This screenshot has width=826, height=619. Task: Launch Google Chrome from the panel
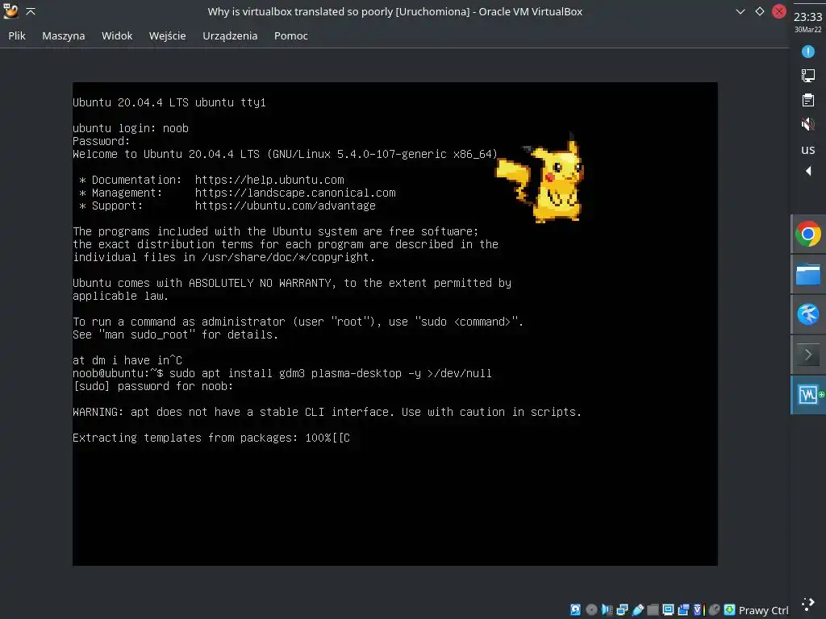point(808,235)
